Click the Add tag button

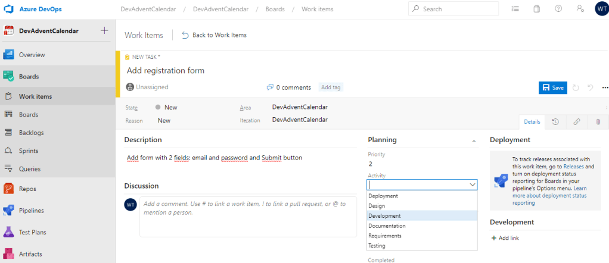331,87
